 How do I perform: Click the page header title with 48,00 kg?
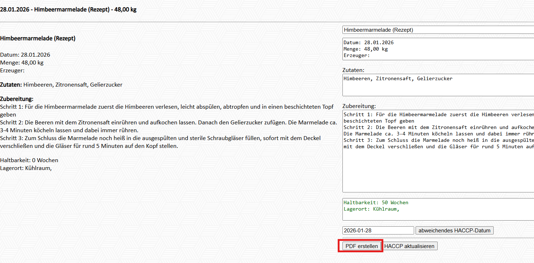point(68,10)
